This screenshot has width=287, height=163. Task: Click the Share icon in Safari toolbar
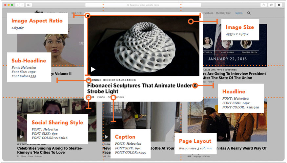point(264,5)
